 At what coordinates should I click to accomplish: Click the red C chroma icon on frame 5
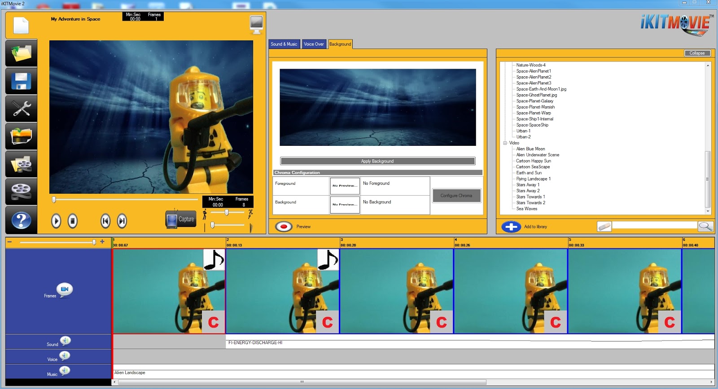tap(669, 322)
